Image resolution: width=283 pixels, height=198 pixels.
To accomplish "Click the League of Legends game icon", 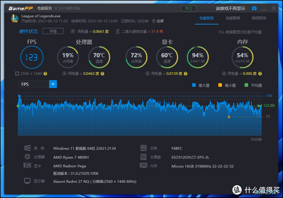I will tap(15, 18).
